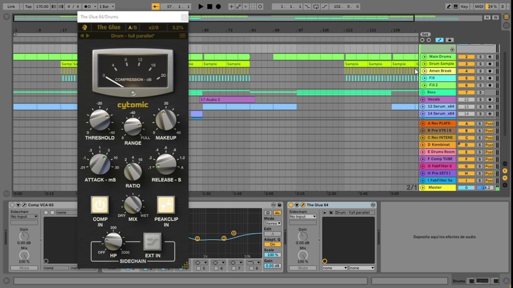Open plugin window from Comp VCA-65 wrench
The width and height of the screenshot is (513, 288).
click(24, 205)
